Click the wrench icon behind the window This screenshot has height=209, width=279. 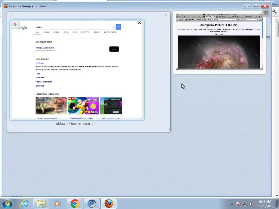[275, 11]
